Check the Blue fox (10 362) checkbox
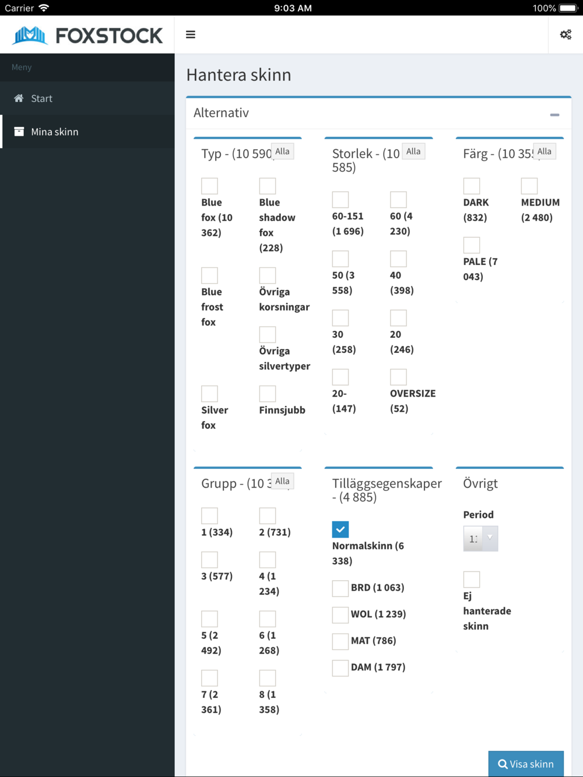583x777 pixels. (x=209, y=186)
